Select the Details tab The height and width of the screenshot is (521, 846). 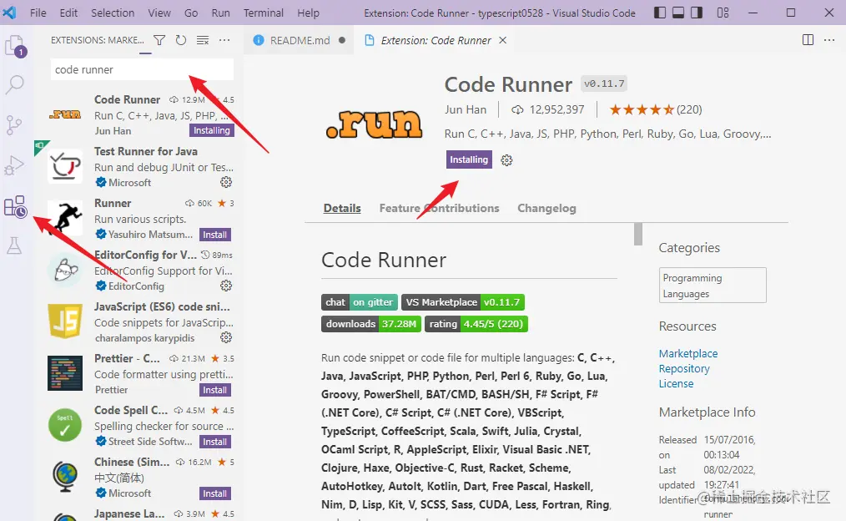[x=342, y=209]
